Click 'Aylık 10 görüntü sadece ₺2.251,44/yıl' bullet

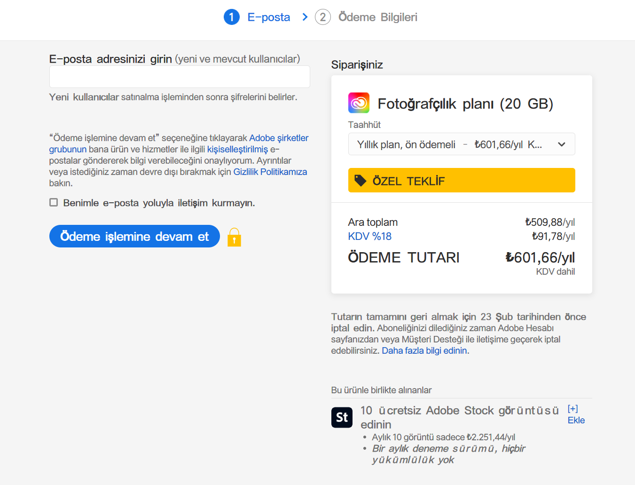[443, 437]
